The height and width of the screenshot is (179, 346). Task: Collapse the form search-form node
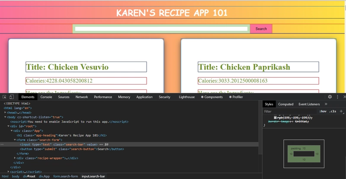click(x=15, y=140)
